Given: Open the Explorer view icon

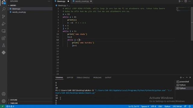Looking at the screenshot, I should [x=4, y=2].
